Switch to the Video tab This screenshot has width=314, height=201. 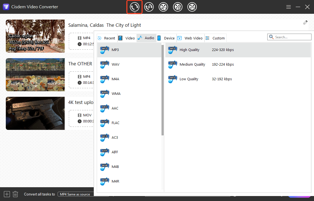pyautogui.click(x=127, y=38)
